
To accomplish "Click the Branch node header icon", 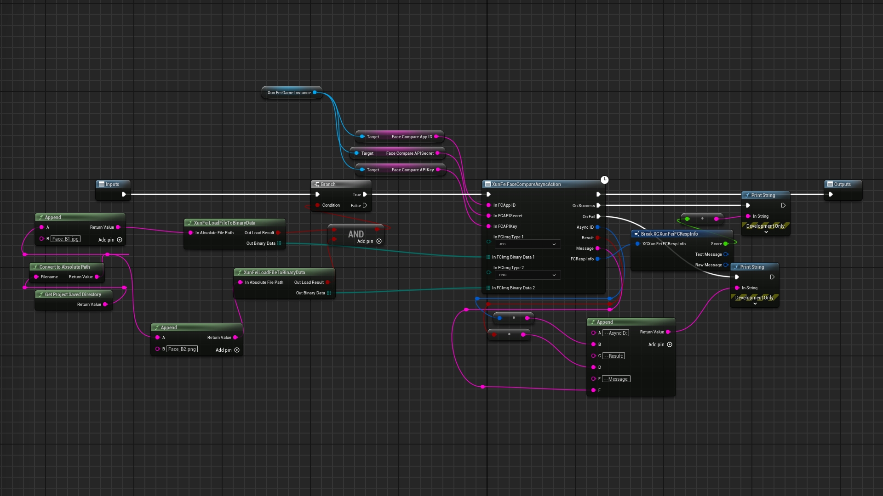I will coord(317,184).
